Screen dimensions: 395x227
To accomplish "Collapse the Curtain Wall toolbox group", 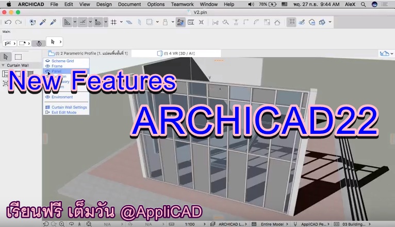I will [x=3, y=65].
